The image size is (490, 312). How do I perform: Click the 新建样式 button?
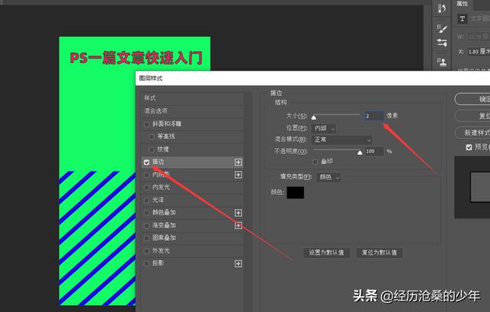point(472,133)
